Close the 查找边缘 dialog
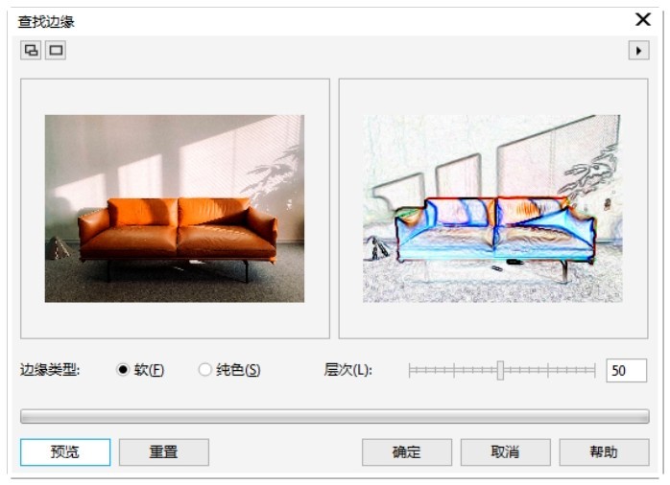This screenshot has width=670, height=485. pos(643,19)
